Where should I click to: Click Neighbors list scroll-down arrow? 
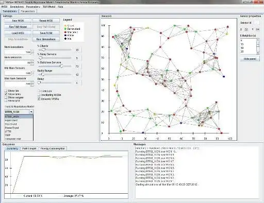[258, 53]
